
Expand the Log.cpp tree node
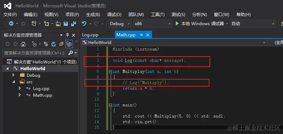click(x=20, y=88)
